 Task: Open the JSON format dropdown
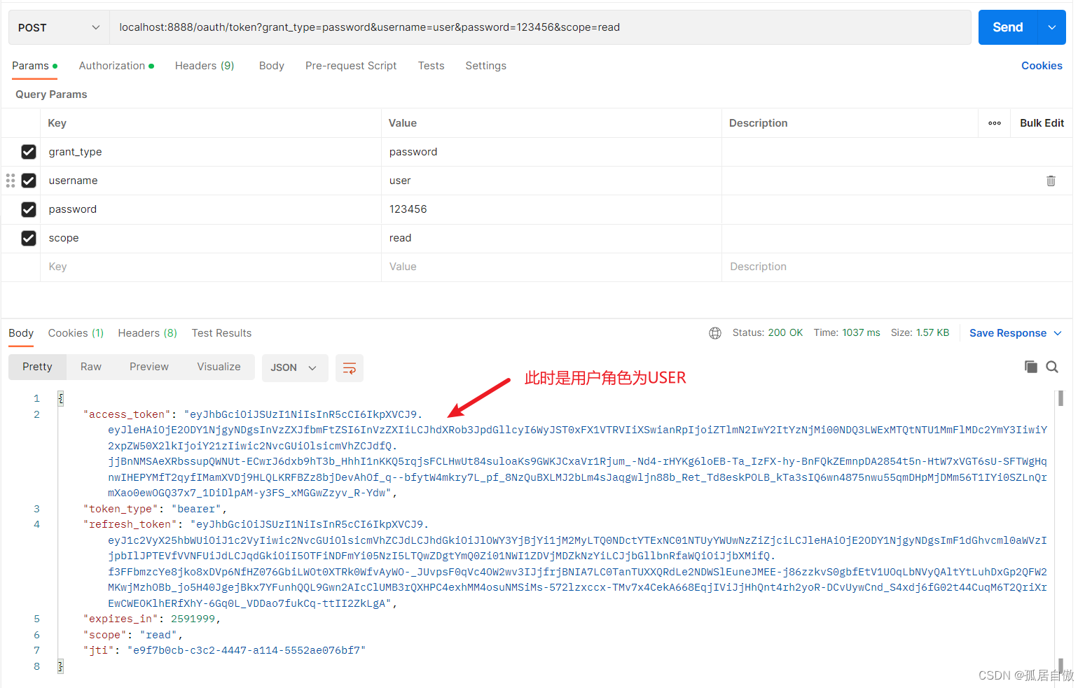coord(294,367)
